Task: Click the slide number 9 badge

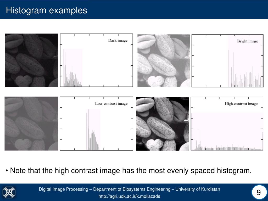Action: [259, 192]
